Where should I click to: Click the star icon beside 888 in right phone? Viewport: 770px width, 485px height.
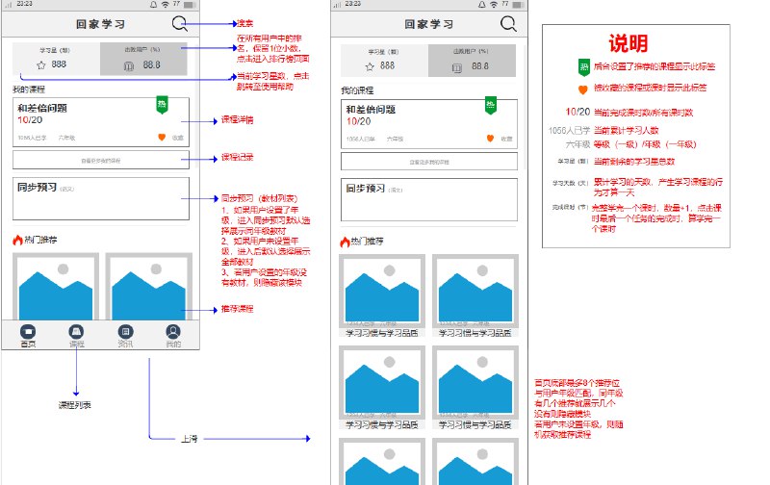tap(370, 66)
